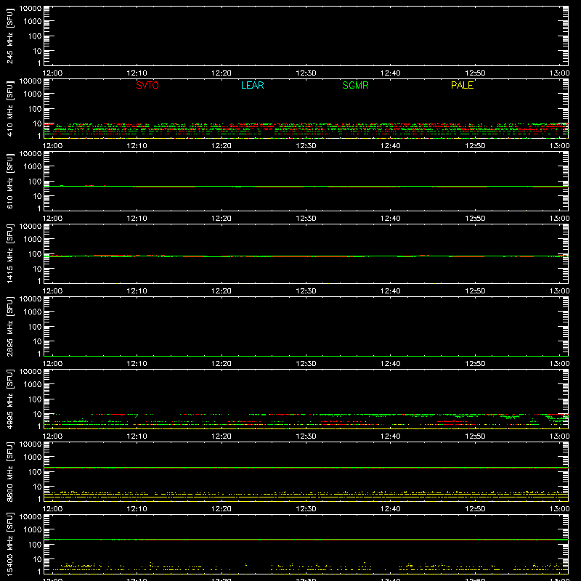
Task: Click the 12:00 tick below the 245 MHz panel
Action: (52, 73)
